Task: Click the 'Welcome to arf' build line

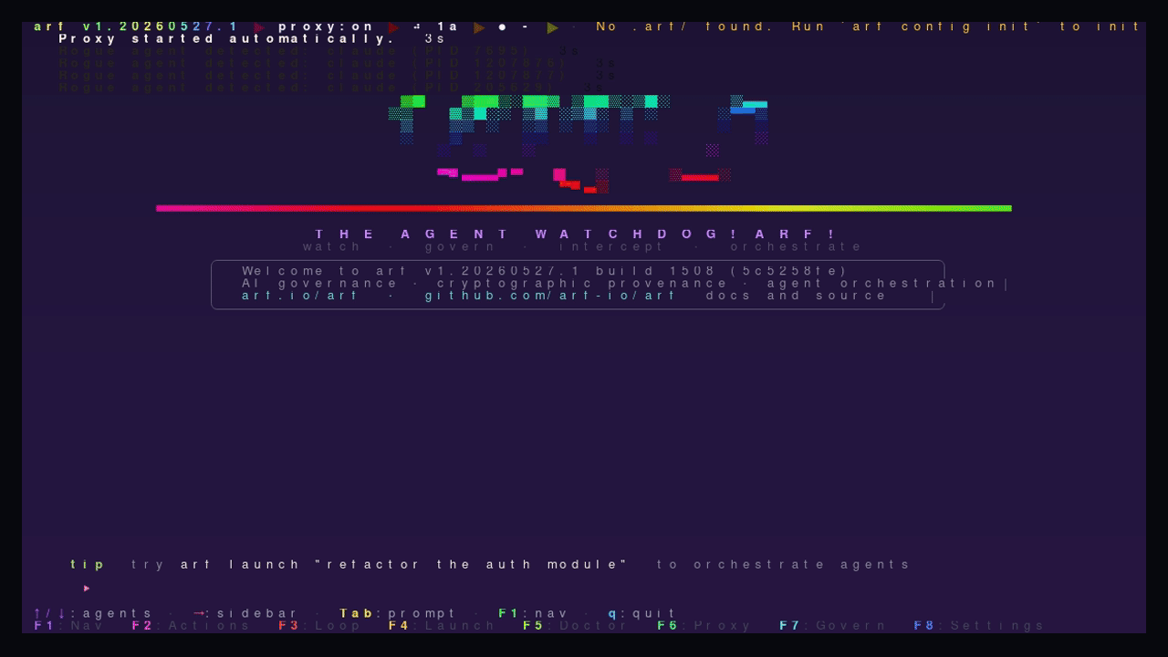Action: 545,271
